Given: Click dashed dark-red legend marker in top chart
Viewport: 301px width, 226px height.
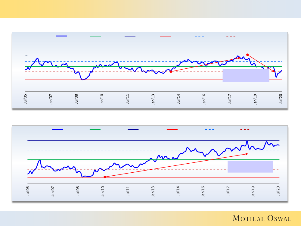Looking at the screenshot, I should pos(231,36).
